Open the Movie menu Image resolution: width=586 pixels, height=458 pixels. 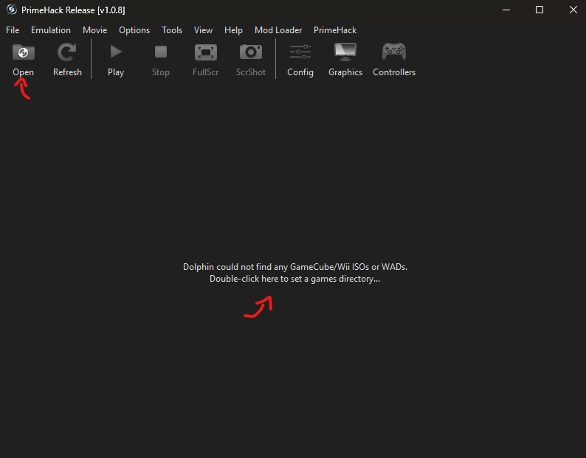coord(95,30)
